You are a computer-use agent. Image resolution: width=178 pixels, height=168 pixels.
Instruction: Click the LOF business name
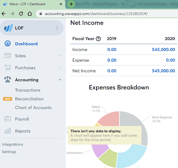pos(19,28)
